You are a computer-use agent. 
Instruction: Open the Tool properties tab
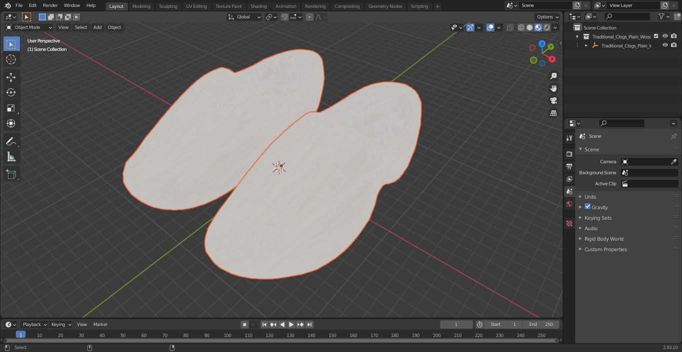tap(569, 138)
